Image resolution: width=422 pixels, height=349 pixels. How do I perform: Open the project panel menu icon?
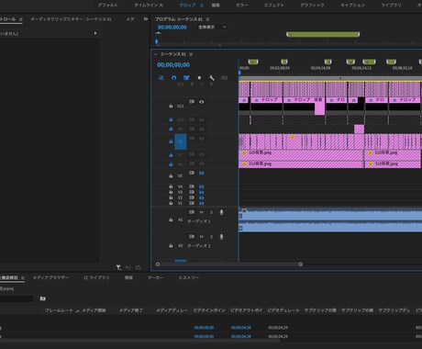23,278
